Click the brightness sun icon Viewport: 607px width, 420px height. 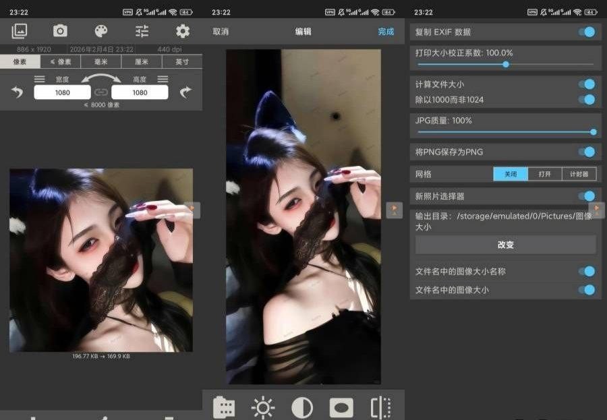pos(262,407)
